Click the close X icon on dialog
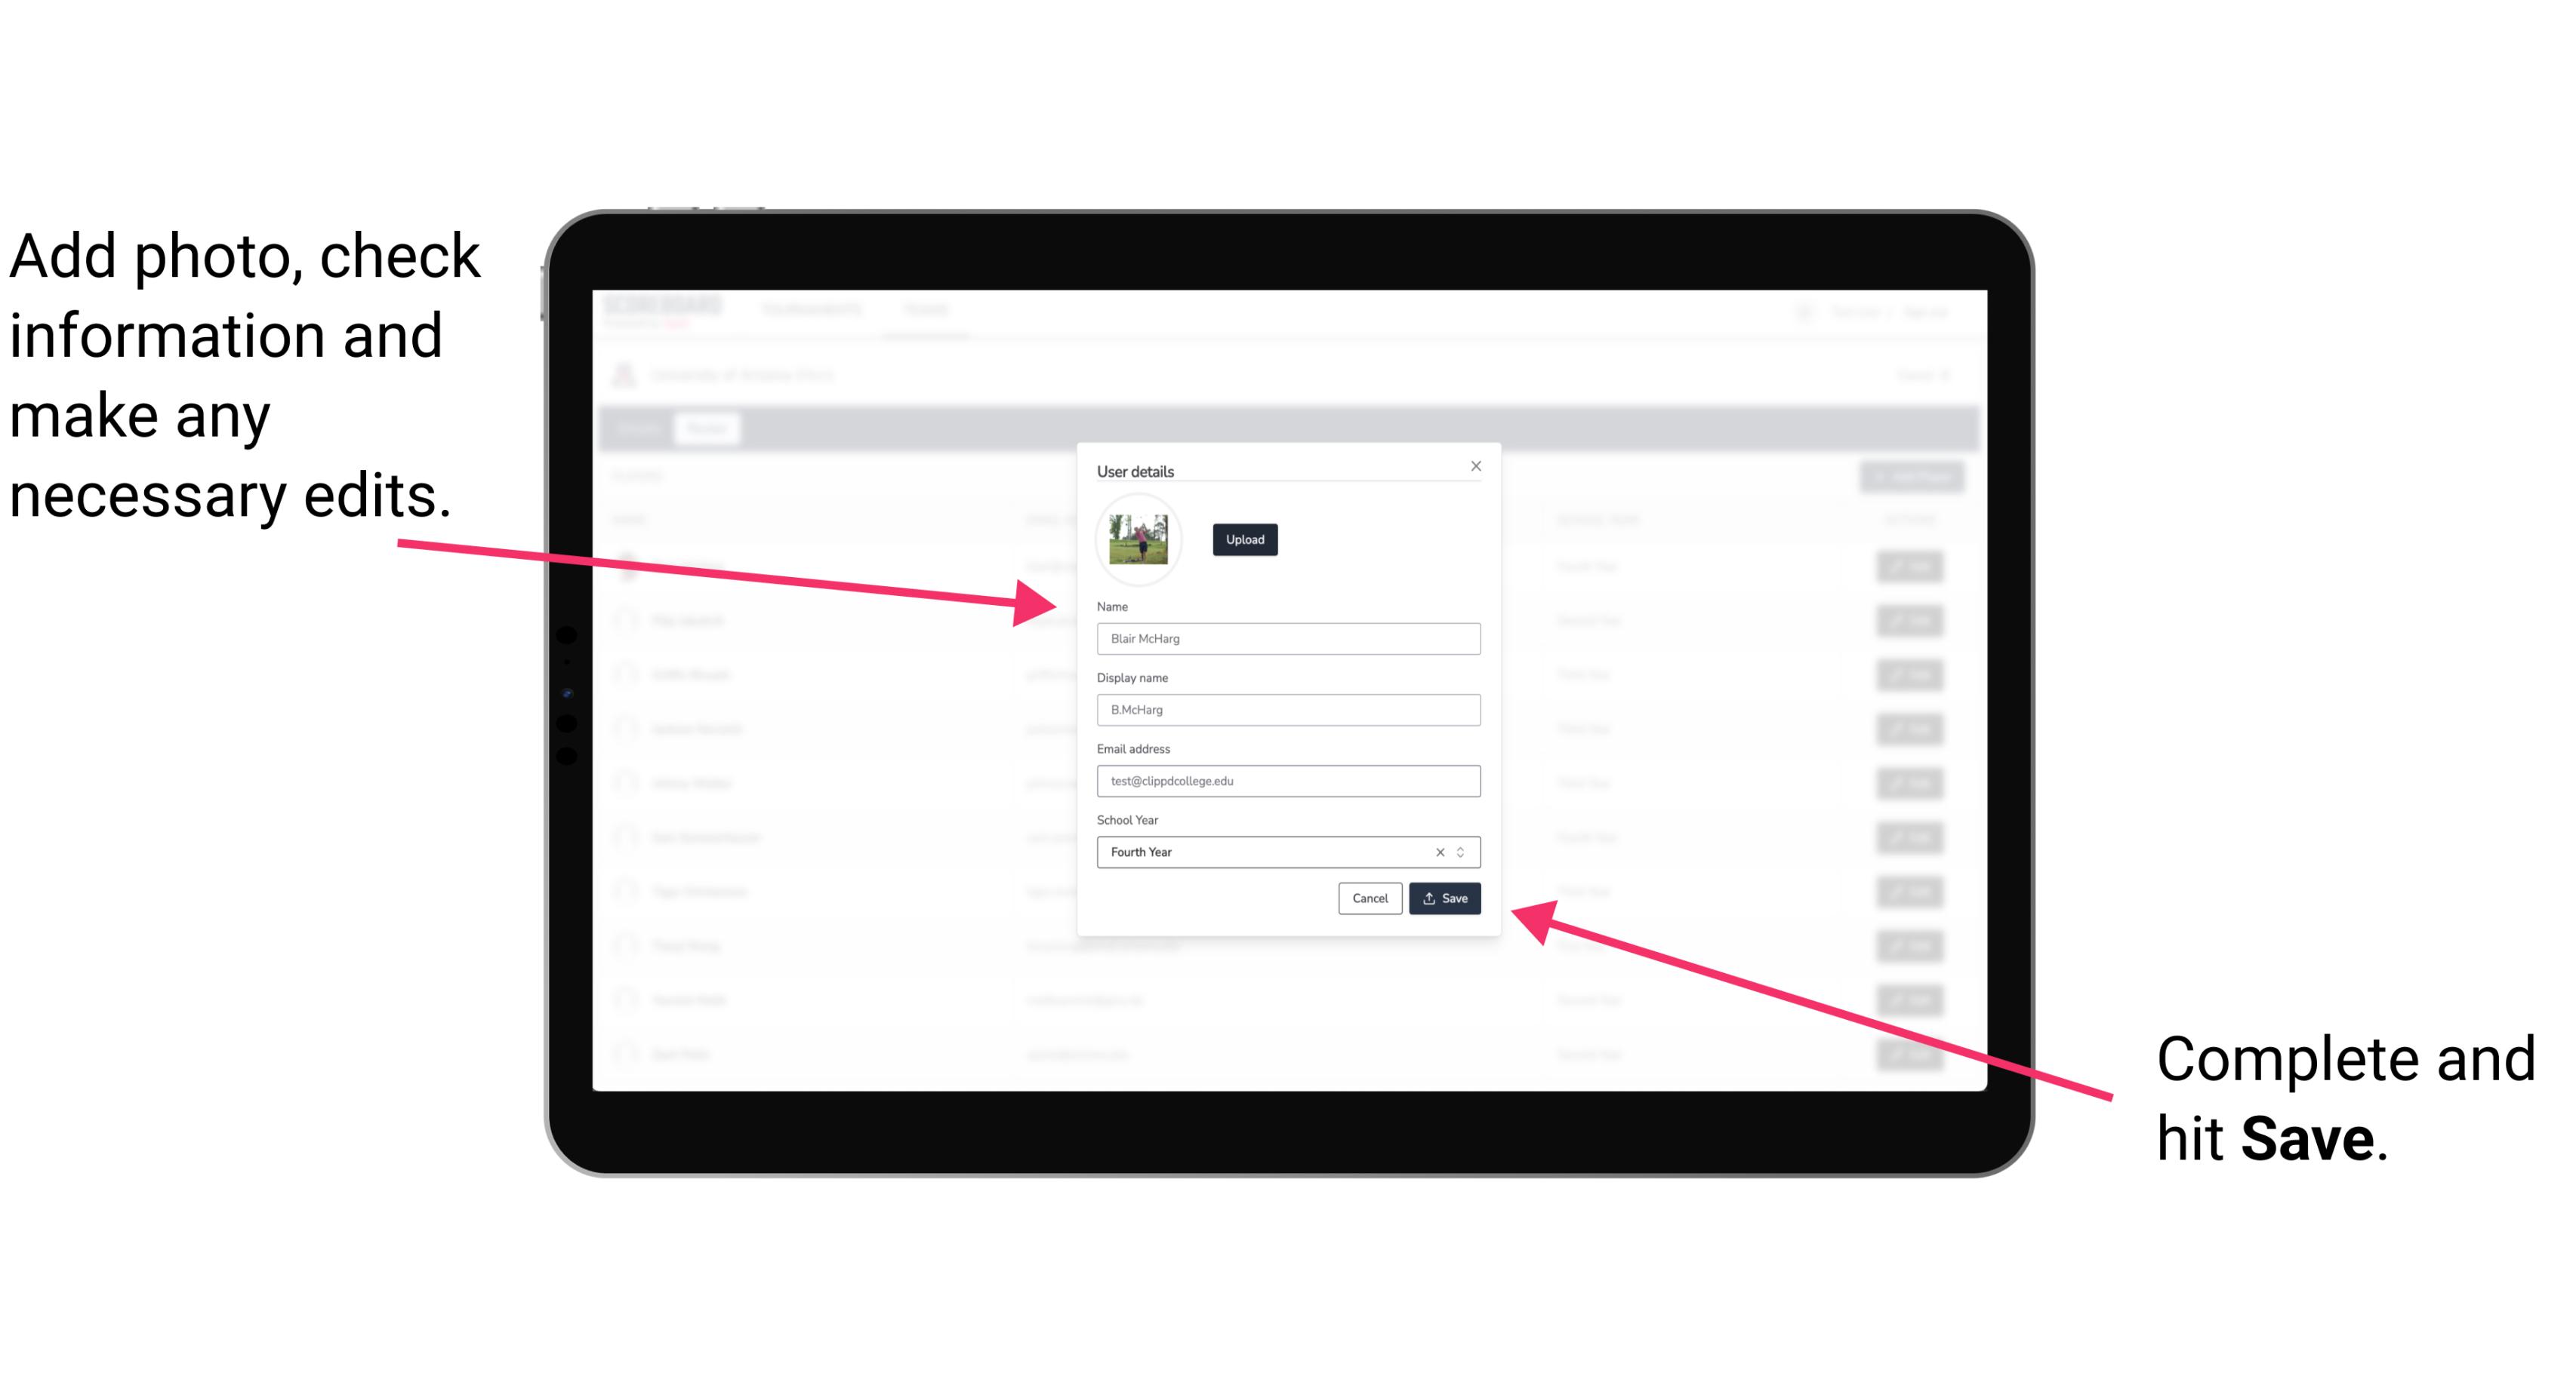2576x1385 pixels. click(1475, 465)
